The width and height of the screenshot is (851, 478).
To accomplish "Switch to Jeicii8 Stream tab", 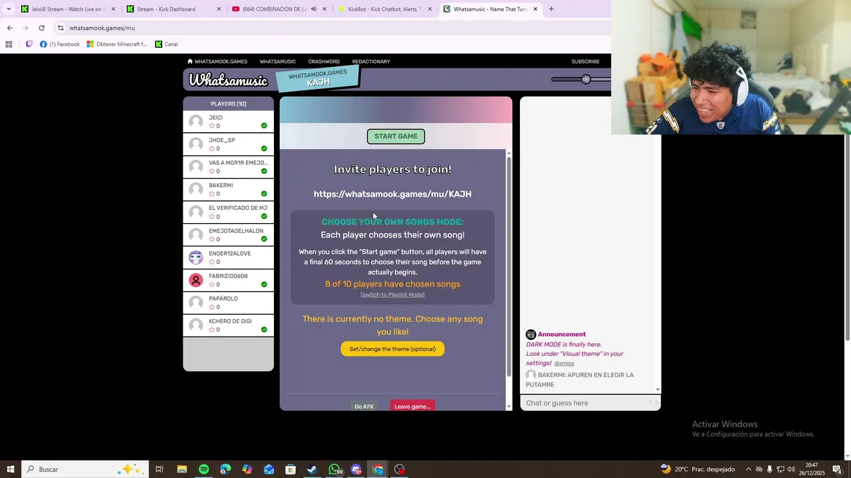I will [68, 9].
